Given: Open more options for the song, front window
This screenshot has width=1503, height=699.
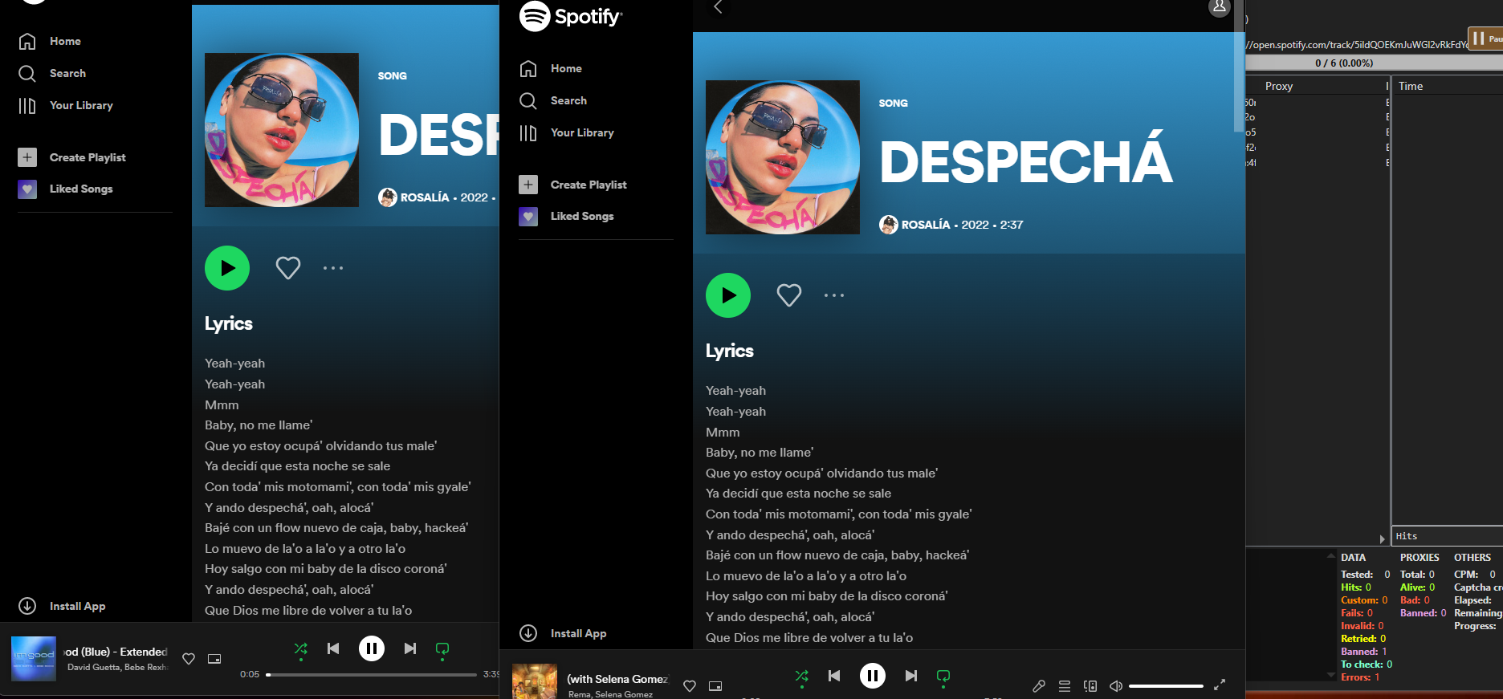Looking at the screenshot, I should 834,295.
